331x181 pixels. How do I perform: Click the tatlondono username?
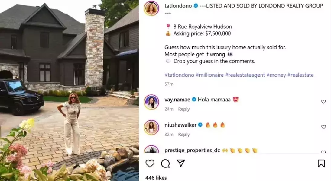[x=178, y=6]
